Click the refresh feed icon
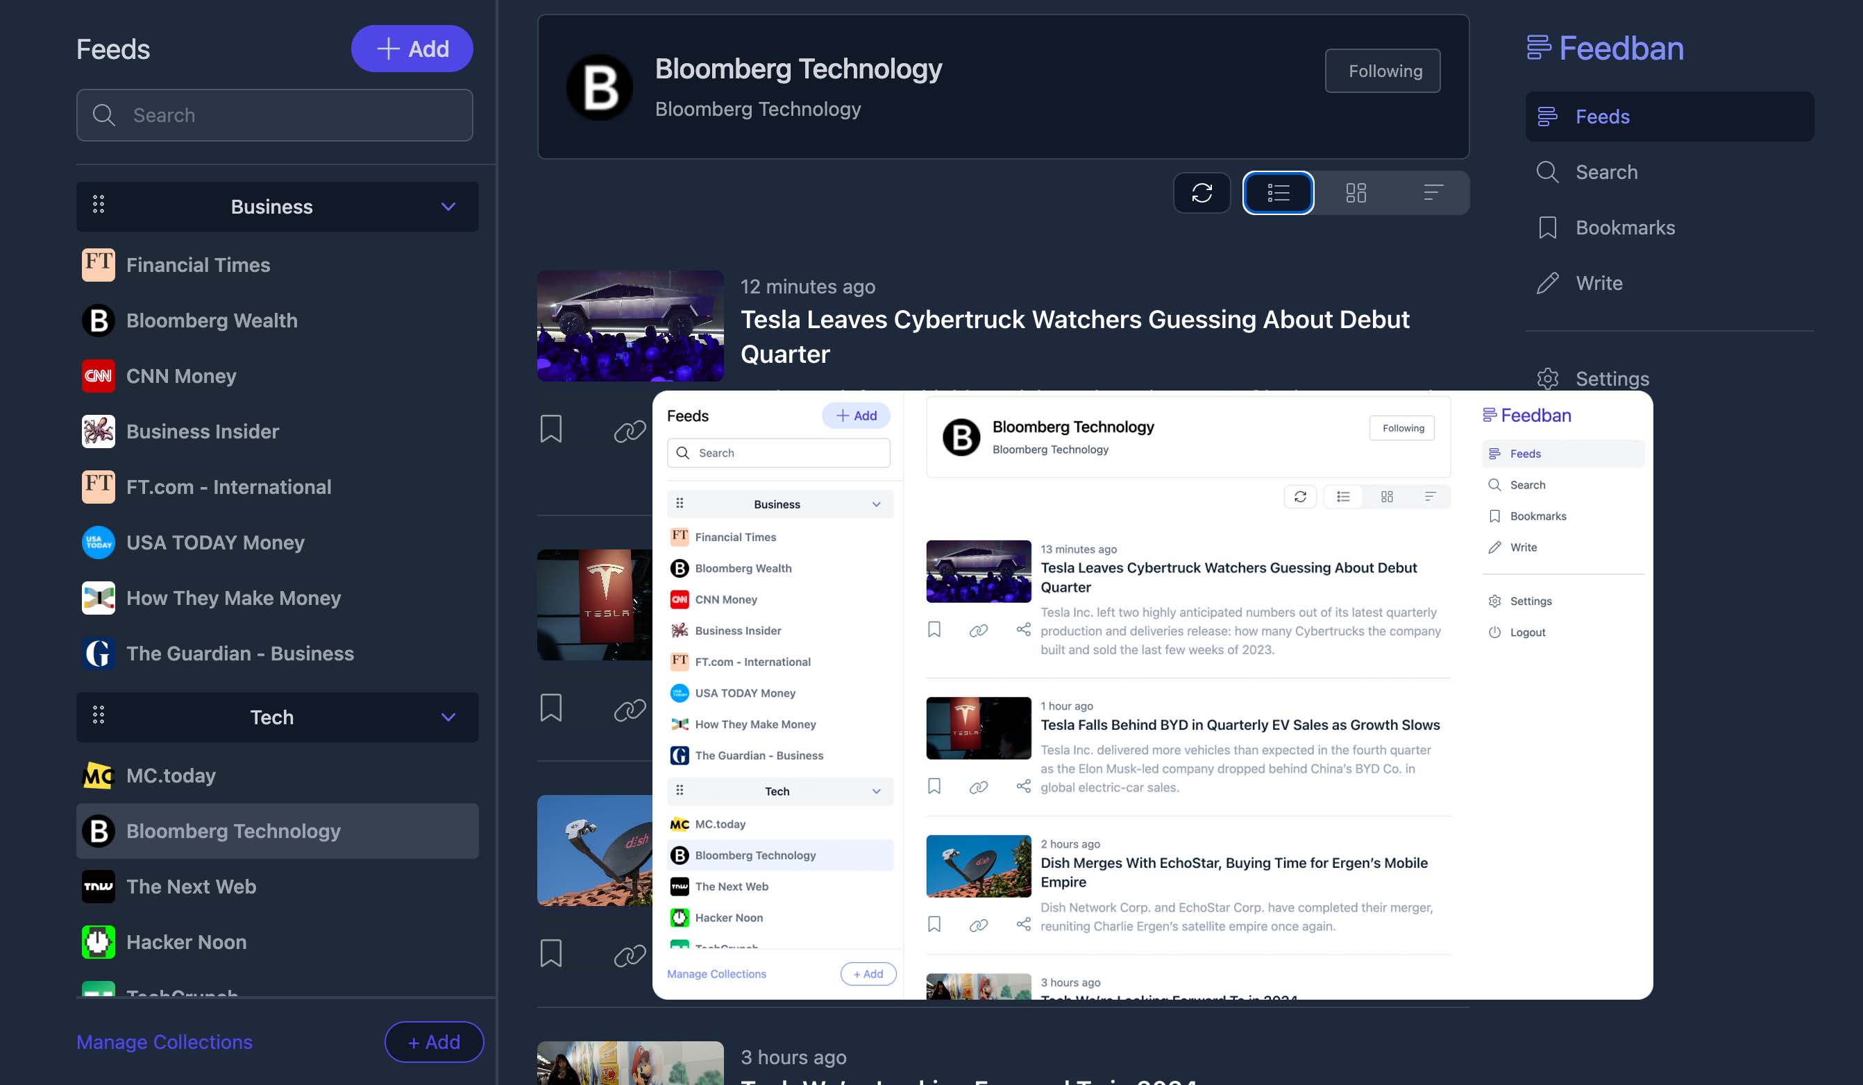 [x=1202, y=191]
